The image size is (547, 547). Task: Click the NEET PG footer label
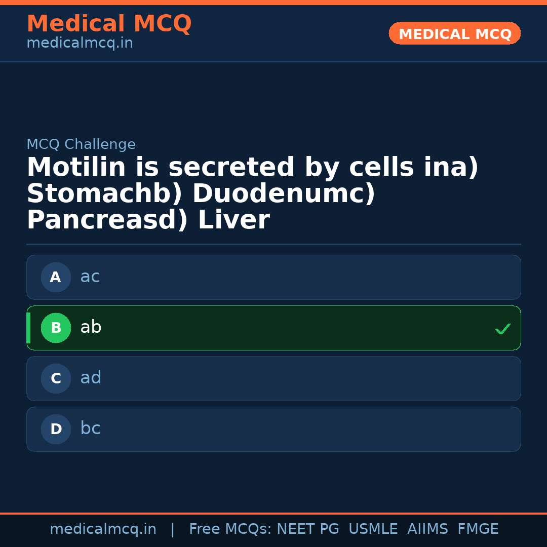pyautogui.click(x=307, y=528)
